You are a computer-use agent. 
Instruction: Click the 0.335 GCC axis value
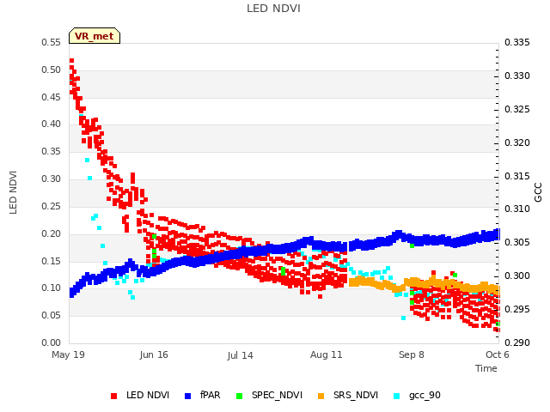(x=517, y=42)
